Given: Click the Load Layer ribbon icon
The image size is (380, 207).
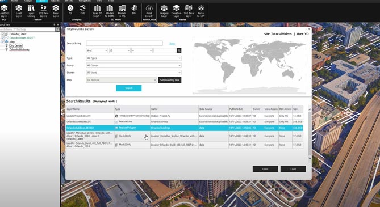Looking at the screenshot, I should click(x=19, y=11).
